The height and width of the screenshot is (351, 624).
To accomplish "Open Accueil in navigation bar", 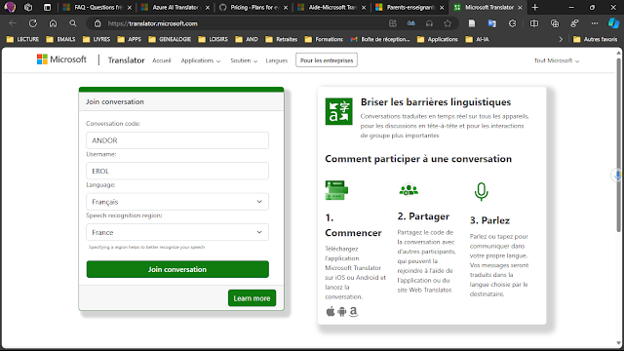I will pyautogui.click(x=162, y=60).
